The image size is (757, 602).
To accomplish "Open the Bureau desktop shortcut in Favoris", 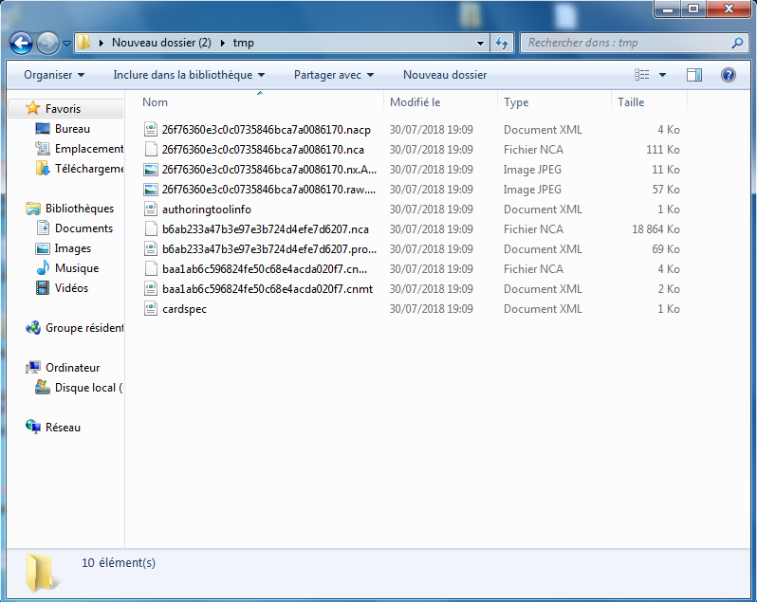I will 72,129.
